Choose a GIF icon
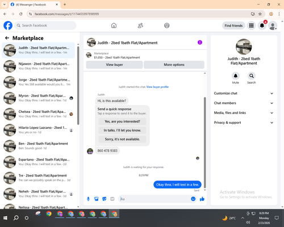 coord(112,199)
